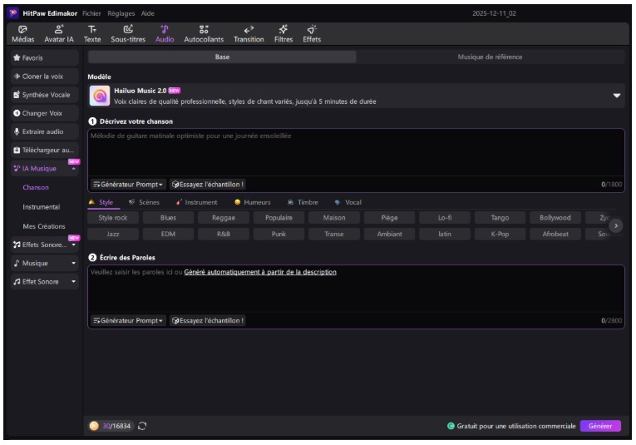Open the Filtres tool
This screenshot has height=445, width=636.
tap(283, 33)
